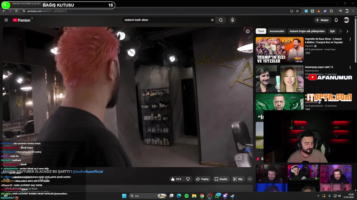Open volume control in system tray

pyautogui.click(x=339, y=196)
